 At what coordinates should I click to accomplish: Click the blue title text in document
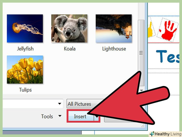click(168, 56)
